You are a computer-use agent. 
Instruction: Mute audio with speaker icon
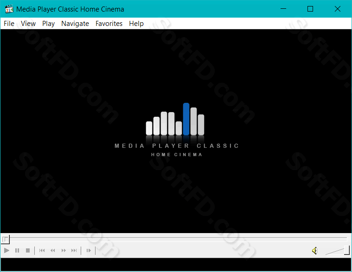[x=315, y=251]
